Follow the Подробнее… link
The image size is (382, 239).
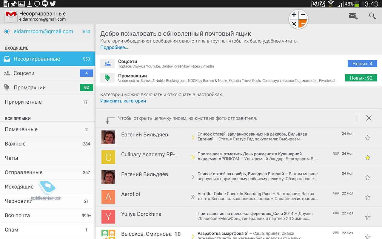(114, 48)
